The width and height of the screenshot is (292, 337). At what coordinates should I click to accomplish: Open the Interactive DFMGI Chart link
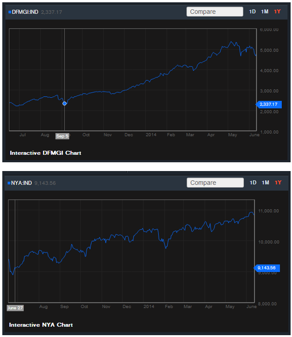(45, 153)
